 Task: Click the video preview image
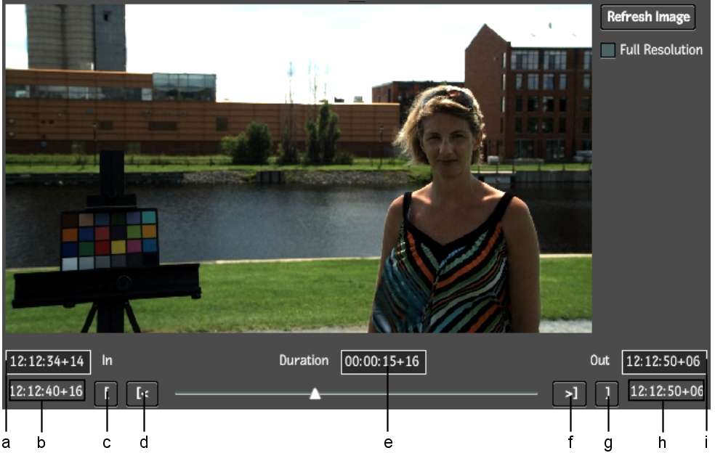(299, 168)
